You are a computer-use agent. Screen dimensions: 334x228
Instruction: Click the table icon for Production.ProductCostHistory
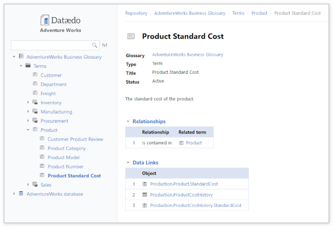pyautogui.click(x=145, y=195)
